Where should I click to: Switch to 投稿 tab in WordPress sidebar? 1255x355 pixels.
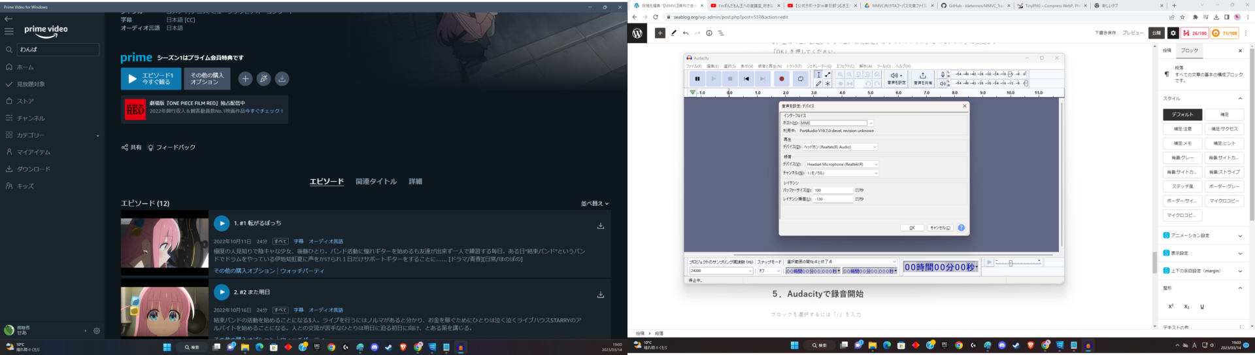(1167, 50)
